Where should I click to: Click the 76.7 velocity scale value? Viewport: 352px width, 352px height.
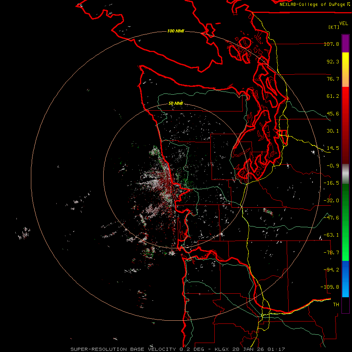pos(333,79)
